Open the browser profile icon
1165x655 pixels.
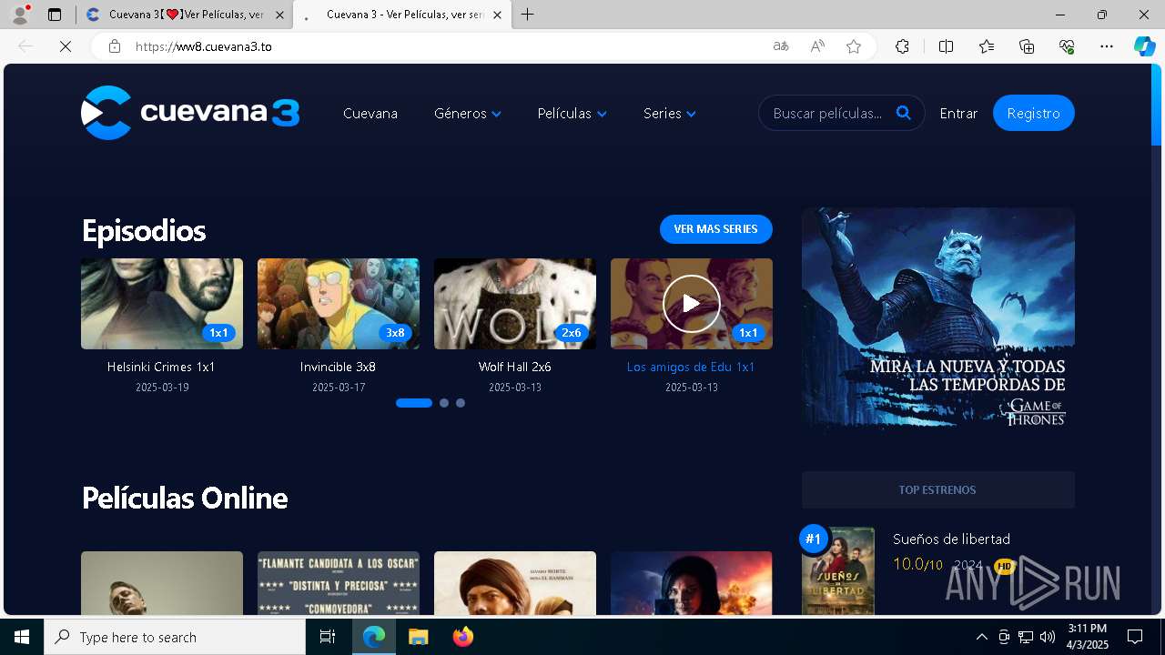pyautogui.click(x=20, y=15)
